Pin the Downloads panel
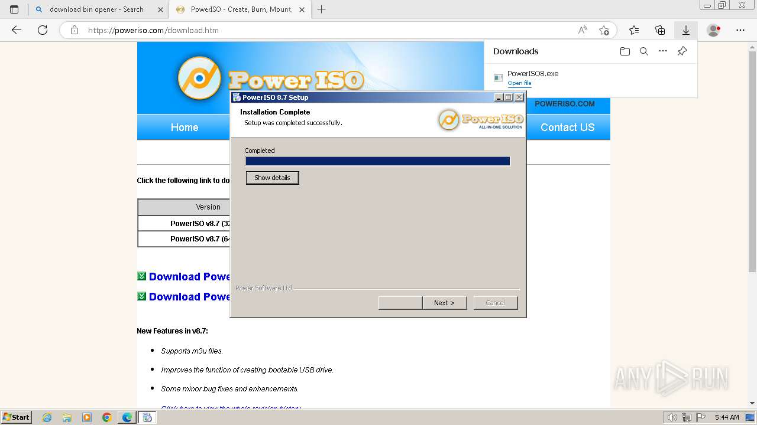 682,51
